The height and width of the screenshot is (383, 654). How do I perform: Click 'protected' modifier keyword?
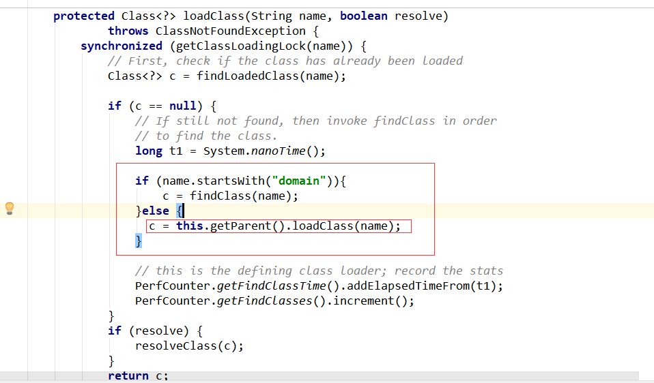tap(84, 16)
